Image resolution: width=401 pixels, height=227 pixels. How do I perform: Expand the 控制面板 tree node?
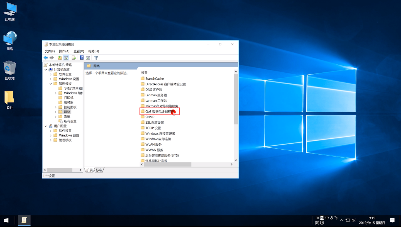(56, 107)
